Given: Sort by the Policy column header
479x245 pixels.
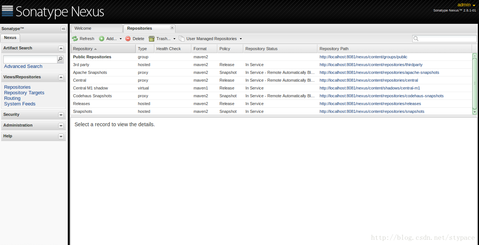Looking at the screenshot, I should [x=230, y=49].
